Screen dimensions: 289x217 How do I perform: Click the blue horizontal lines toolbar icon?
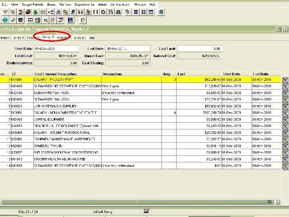pyautogui.click(x=136, y=12)
